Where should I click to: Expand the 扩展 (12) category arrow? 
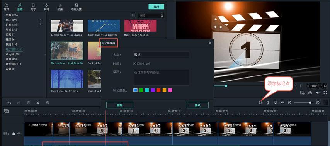40,24
